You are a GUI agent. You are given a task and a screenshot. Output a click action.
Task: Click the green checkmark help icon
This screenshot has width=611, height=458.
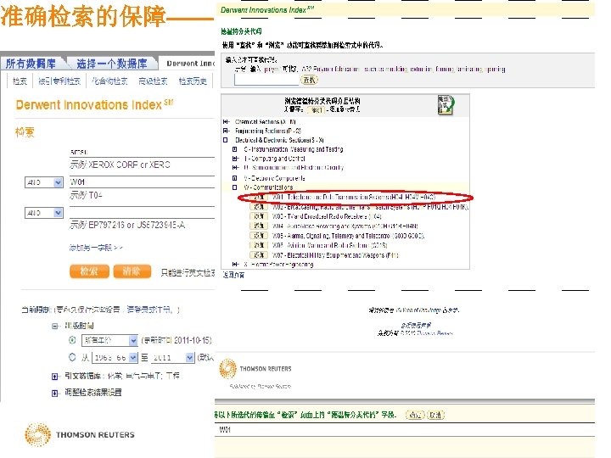[446, 104]
